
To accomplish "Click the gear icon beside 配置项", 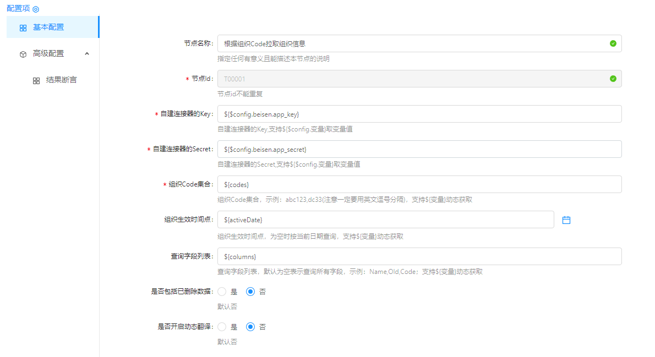I will (36, 9).
